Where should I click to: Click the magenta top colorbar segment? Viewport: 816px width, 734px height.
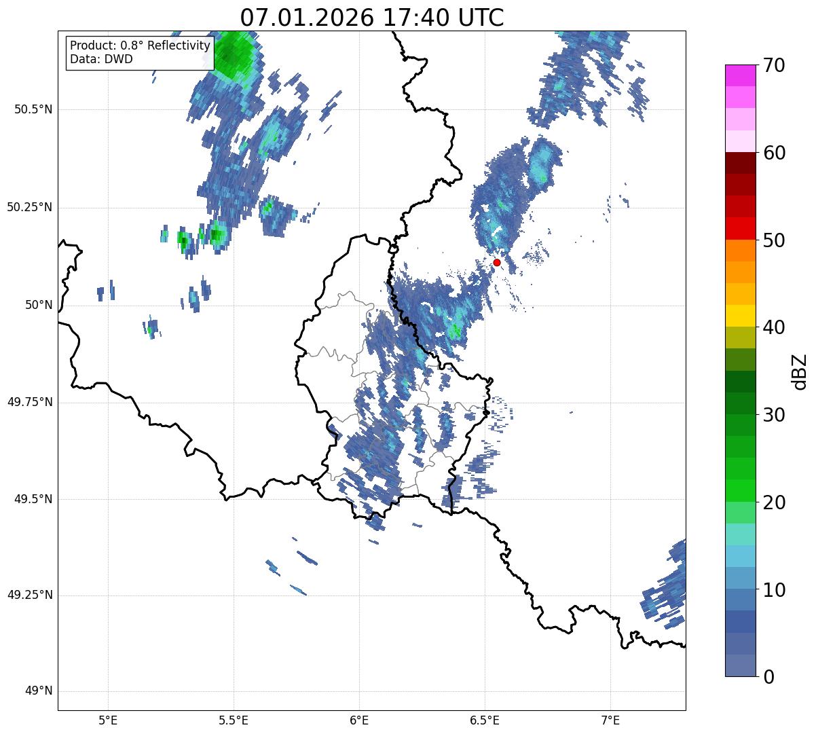(741, 75)
